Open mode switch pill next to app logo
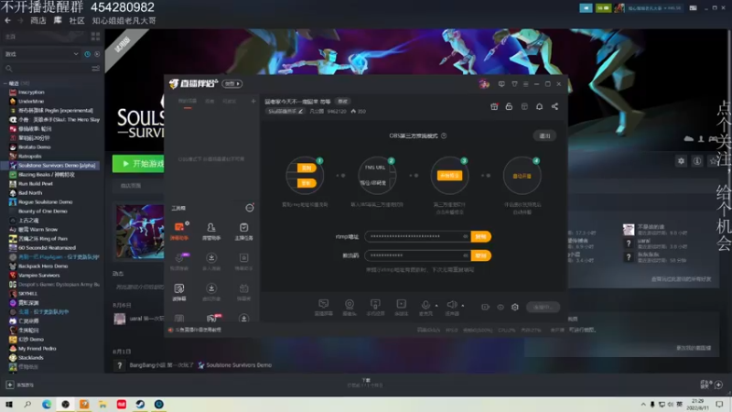Screen dimensions: 732x412 (x=232, y=83)
